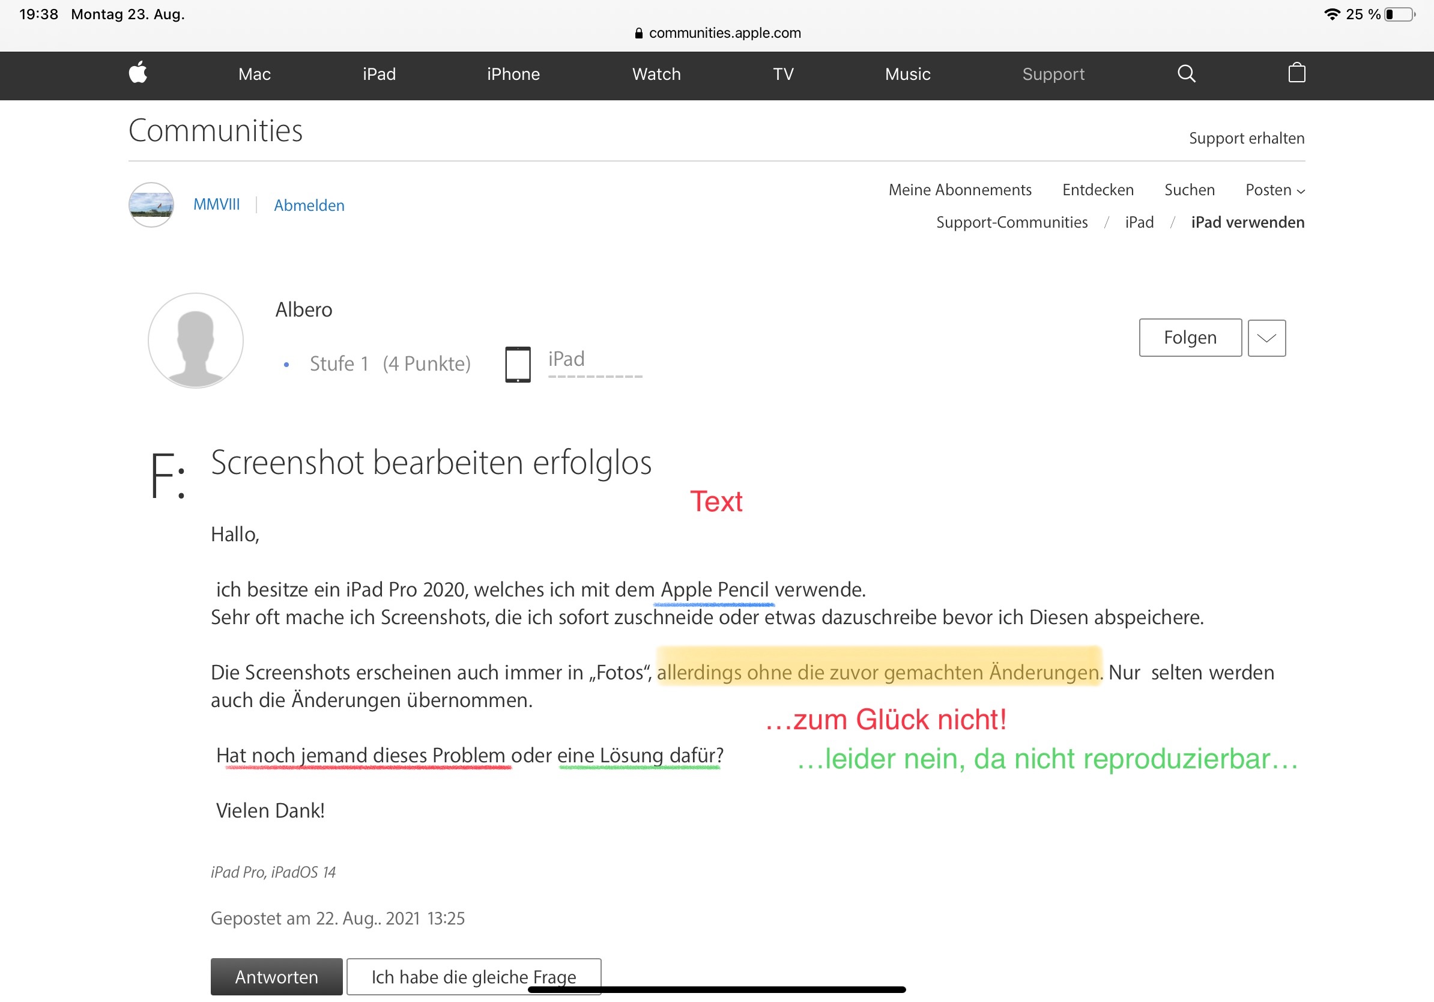This screenshot has width=1434, height=1002.
Task: Open the Watch navigation item
Action: pos(656,74)
